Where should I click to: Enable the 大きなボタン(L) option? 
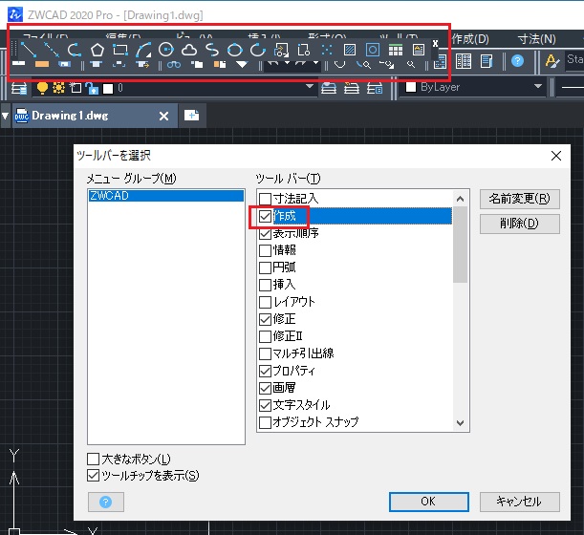(x=93, y=459)
